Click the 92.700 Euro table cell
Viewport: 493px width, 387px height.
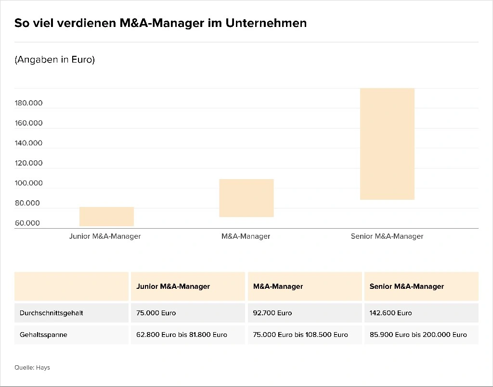272,313
